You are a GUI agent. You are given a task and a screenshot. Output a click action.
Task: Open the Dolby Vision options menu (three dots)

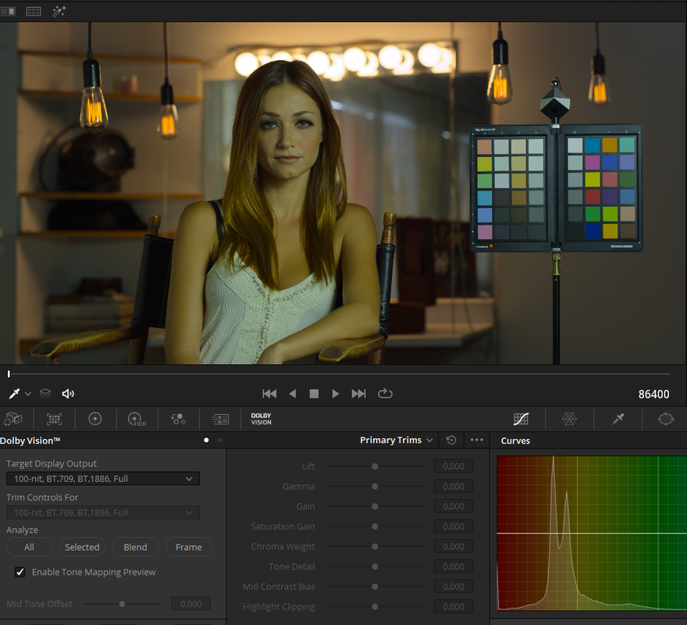tap(476, 440)
